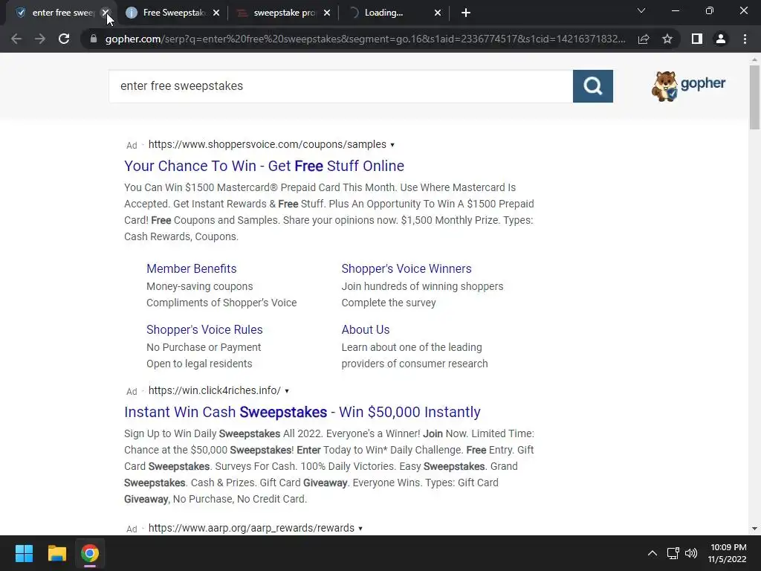
Task: Open volume control tray icon
Action: click(691, 553)
